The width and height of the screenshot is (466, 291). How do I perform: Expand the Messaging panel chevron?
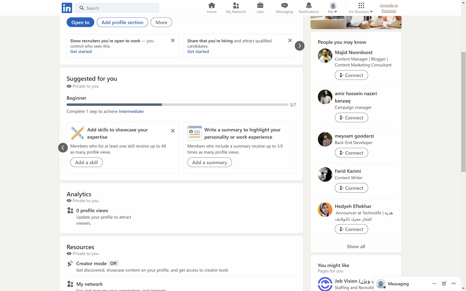click(453, 283)
